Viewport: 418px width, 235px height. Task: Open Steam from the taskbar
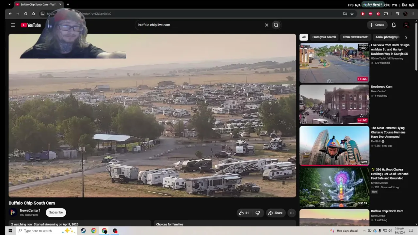[83, 231]
